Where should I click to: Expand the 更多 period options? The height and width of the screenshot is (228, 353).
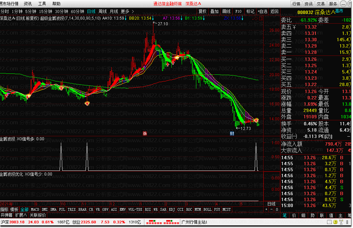(127, 12)
